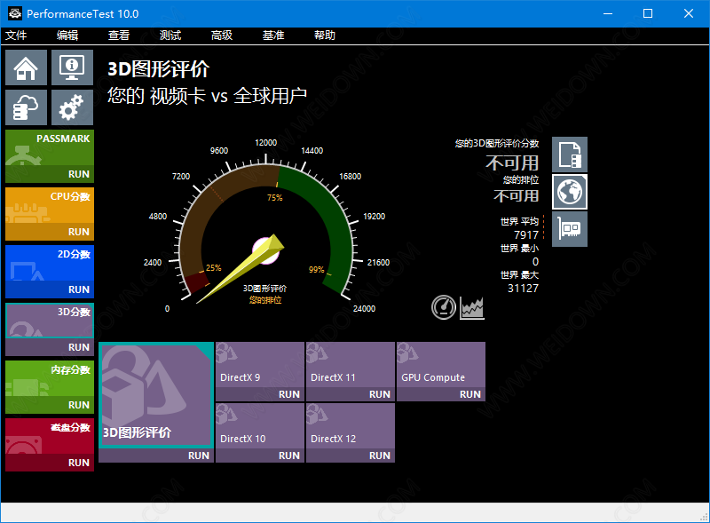Select the large 3D图形评价 tile

point(156,395)
